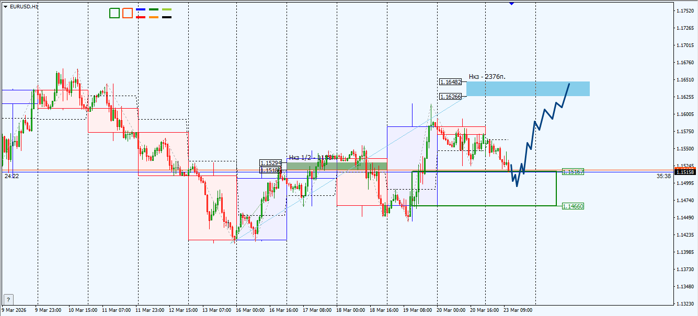Click the 19 Mar 08:00 time label
Viewport: 698px width, 316px height.
coord(418,310)
